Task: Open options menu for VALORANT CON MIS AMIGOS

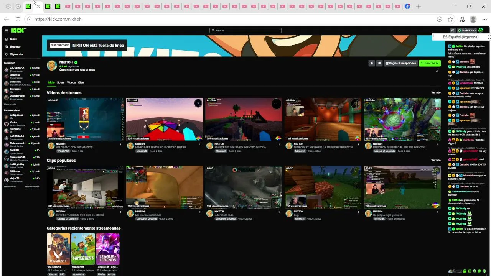Action: [121, 144]
